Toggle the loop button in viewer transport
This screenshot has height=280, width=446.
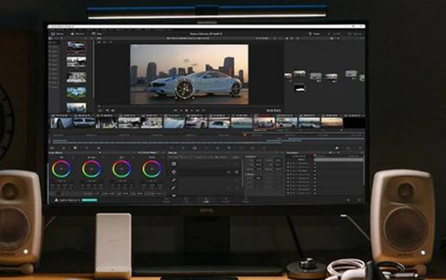[203, 110]
